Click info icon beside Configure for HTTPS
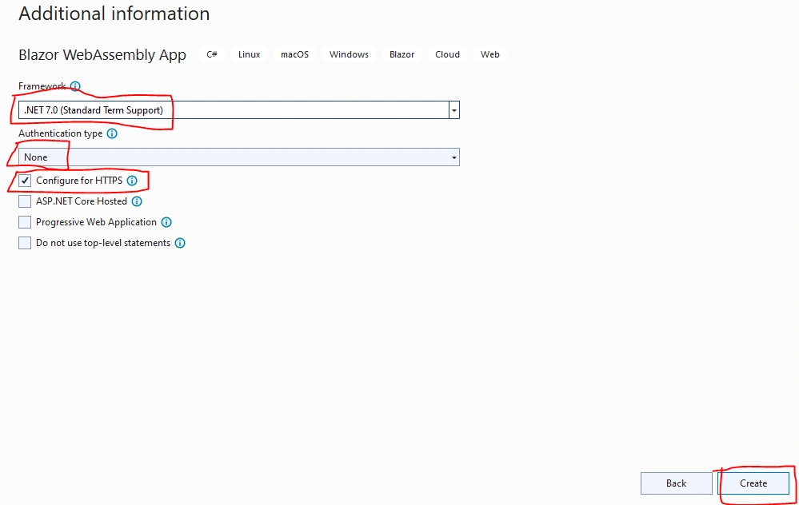Viewport: 799px width, 505px height. [x=132, y=181]
